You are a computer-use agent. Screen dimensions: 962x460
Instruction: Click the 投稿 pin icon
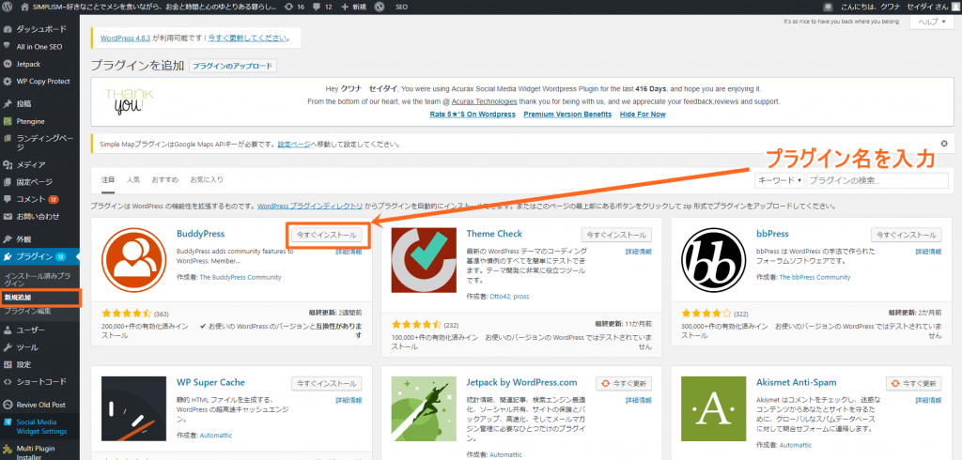click(x=8, y=103)
